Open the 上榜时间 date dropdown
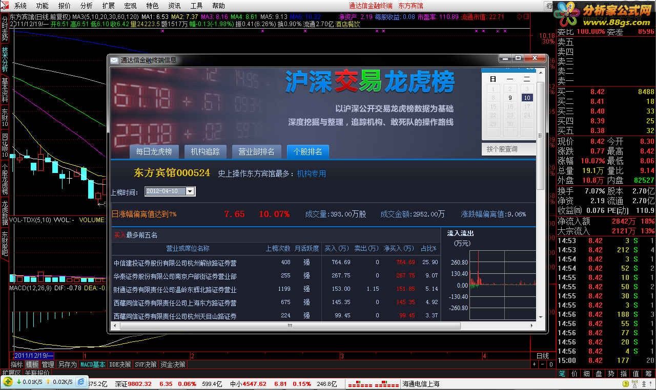The image size is (656, 390). point(190,191)
